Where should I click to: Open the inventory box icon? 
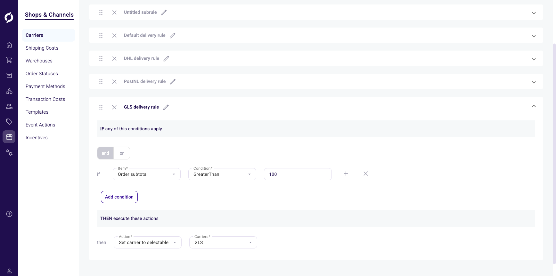click(9, 76)
